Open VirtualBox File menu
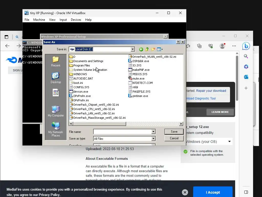The width and height of the screenshot is (262, 197). tap(27, 19)
